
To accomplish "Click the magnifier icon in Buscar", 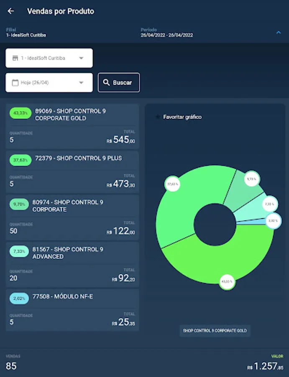I will point(106,83).
